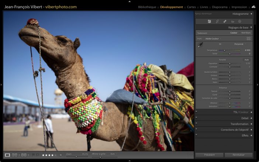Toggle the Détail panel on/off switch
Image resolution: width=259 pixels, height=162 pixels.
click(x=196, y=118)
